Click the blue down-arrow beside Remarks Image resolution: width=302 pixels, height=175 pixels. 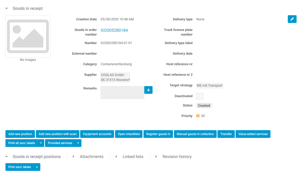[148, 90]
